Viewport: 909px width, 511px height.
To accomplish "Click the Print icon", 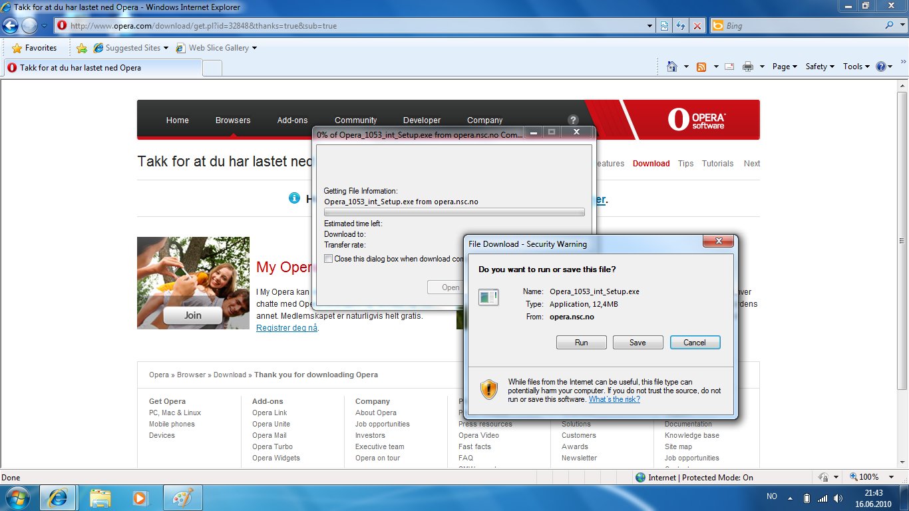I will (747, 67).
